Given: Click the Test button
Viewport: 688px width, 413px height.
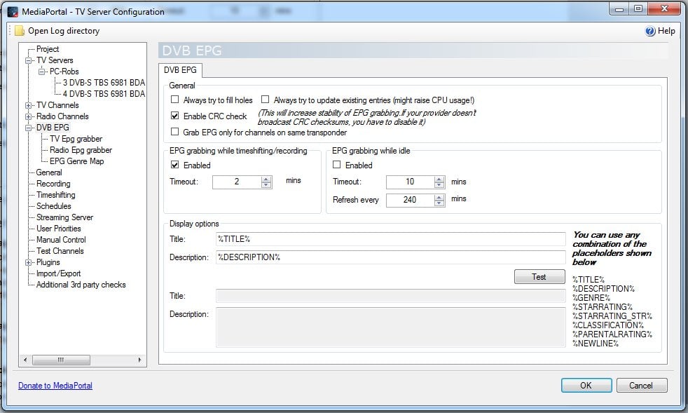Looking at the screenshot, I should pyautogui.click(x=539, y=277).
